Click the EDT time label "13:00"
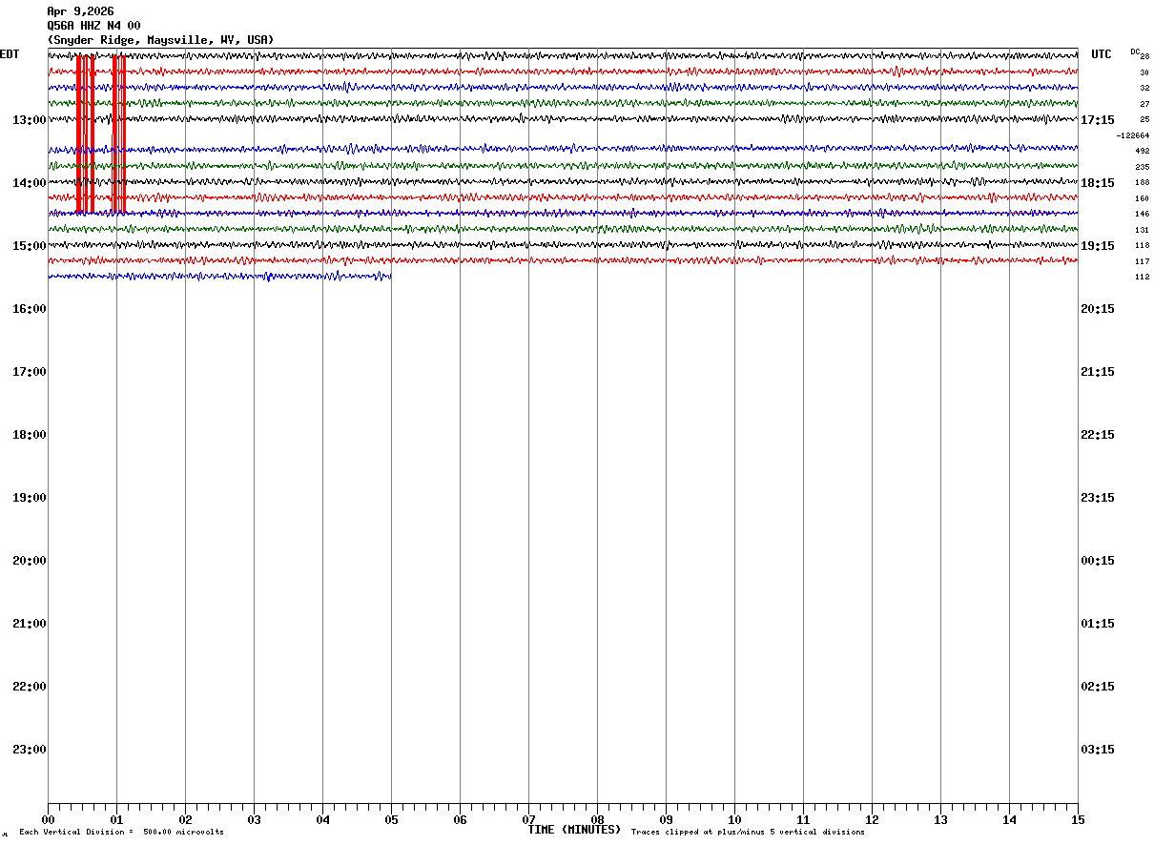The height and width of the screenshot is (845, 1154). click(29, 120)
